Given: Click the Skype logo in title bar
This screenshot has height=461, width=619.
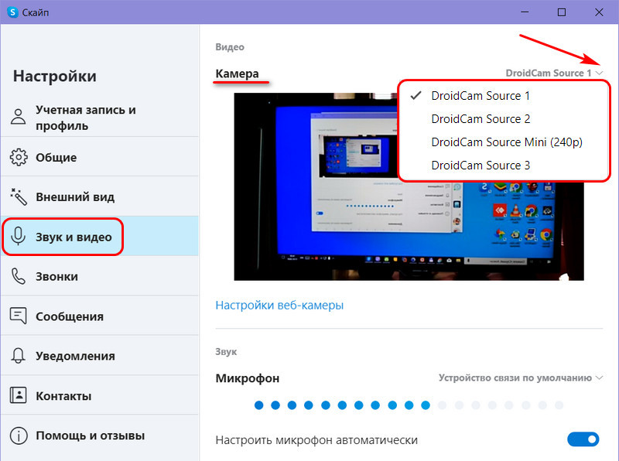Looking at the screenshot, I should 12,12.
